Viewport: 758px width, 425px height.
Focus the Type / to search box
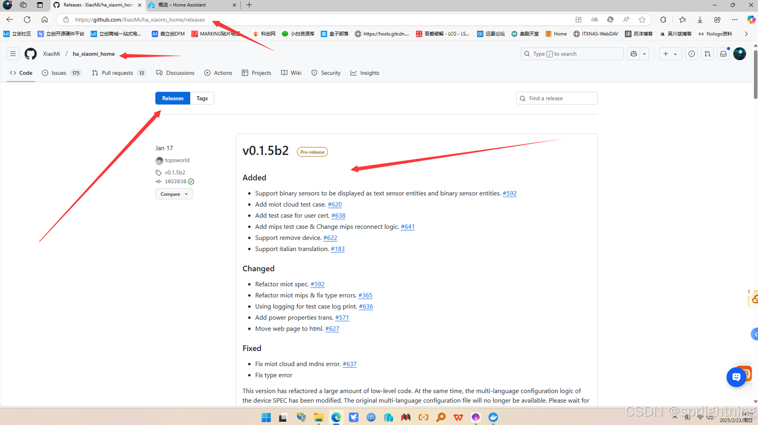[x=572, y=54]
